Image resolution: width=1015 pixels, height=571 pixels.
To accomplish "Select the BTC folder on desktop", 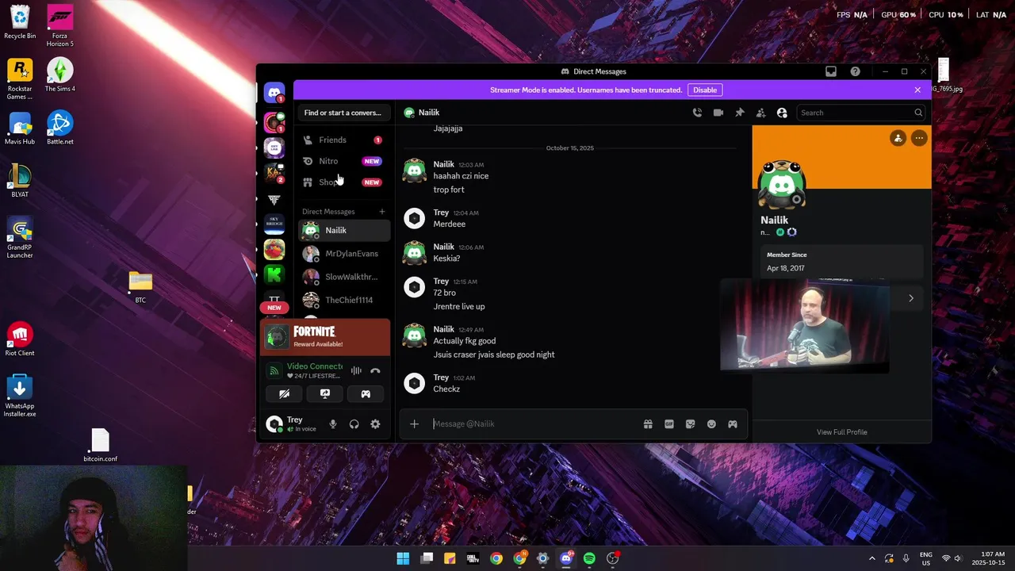I will [140, 287].
